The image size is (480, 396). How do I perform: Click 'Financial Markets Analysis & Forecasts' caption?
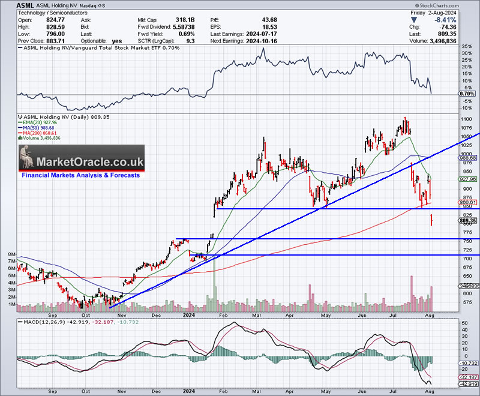pos(81,175)
